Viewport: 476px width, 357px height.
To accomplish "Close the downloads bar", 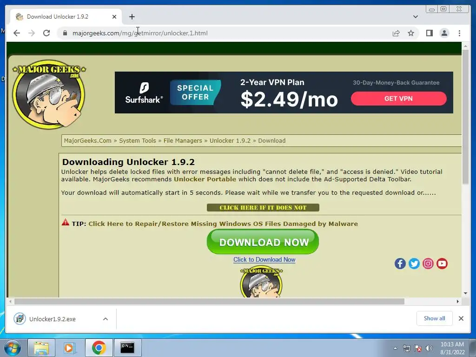I will click(x=461, y=318).
